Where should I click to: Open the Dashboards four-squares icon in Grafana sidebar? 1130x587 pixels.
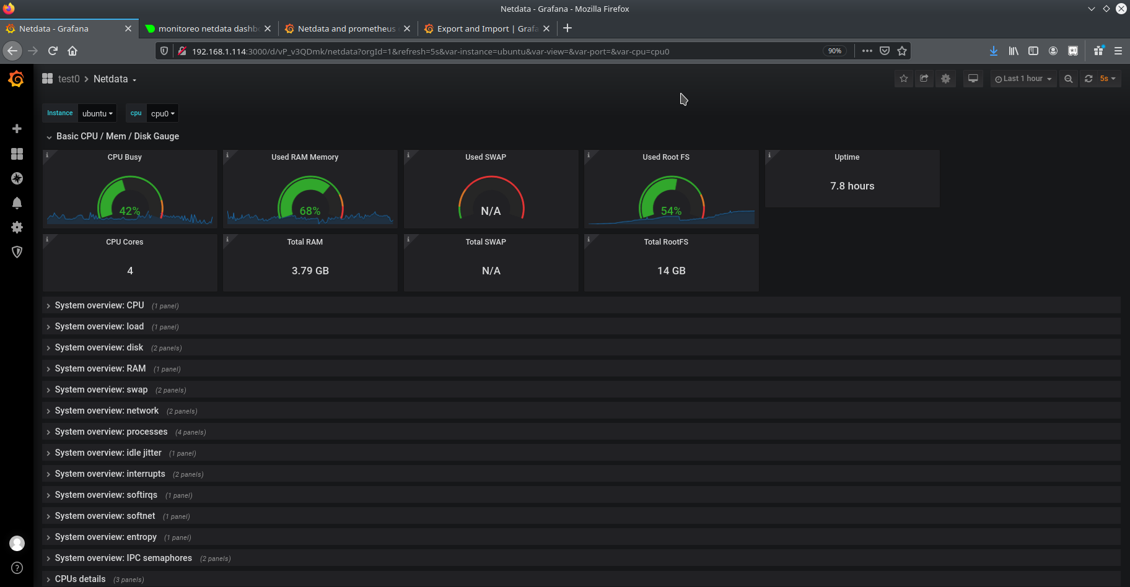[x=17, y=154]
